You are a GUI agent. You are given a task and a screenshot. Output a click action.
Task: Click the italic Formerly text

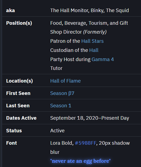[x=95, y=32]
